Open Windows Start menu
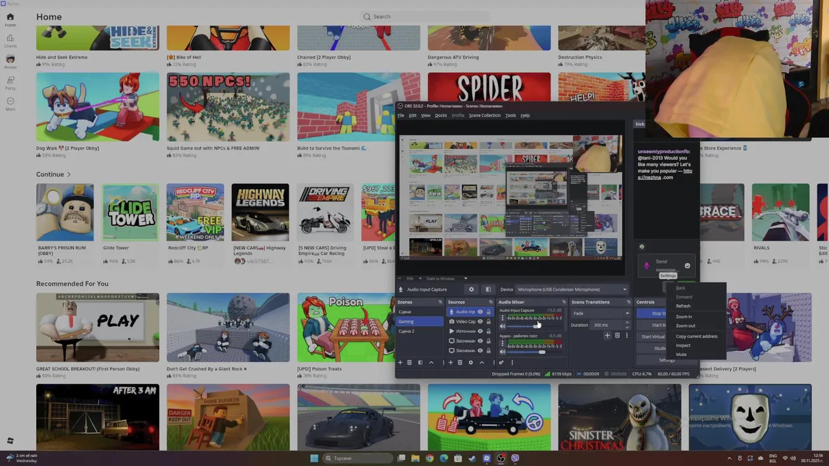This screenshot has width=829, height=466. 314,458
